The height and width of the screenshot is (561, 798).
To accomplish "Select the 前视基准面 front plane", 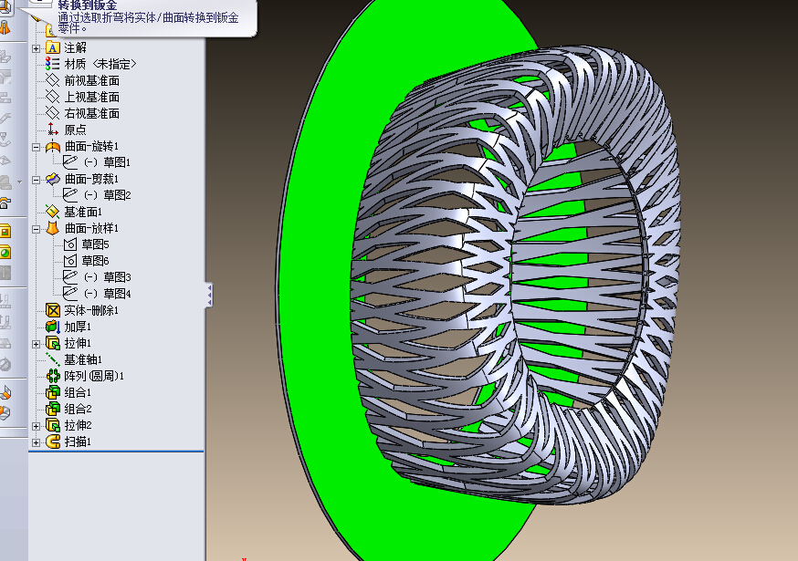I will click(x=82, y=80).
